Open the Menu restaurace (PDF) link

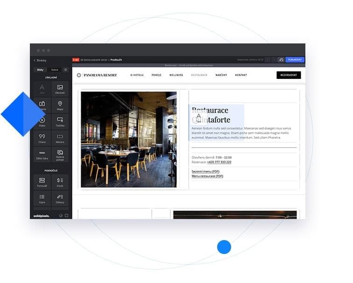tap(207, 176)
